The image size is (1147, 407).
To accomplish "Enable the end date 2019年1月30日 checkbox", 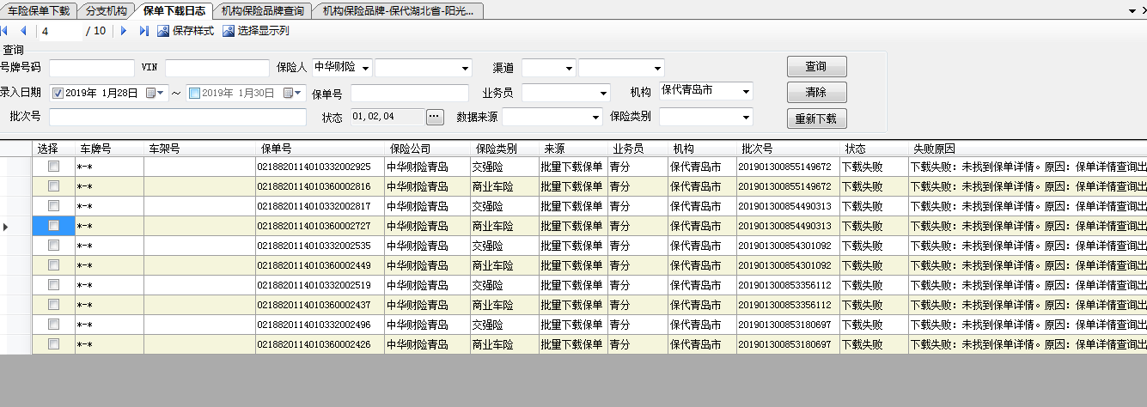I will coord(194,93).
